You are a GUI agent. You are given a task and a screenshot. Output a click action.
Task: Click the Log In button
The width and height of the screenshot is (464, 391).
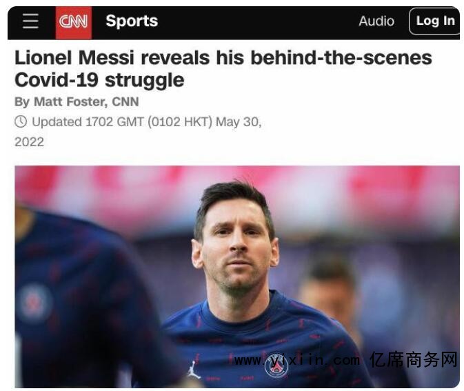coord(435,21)
